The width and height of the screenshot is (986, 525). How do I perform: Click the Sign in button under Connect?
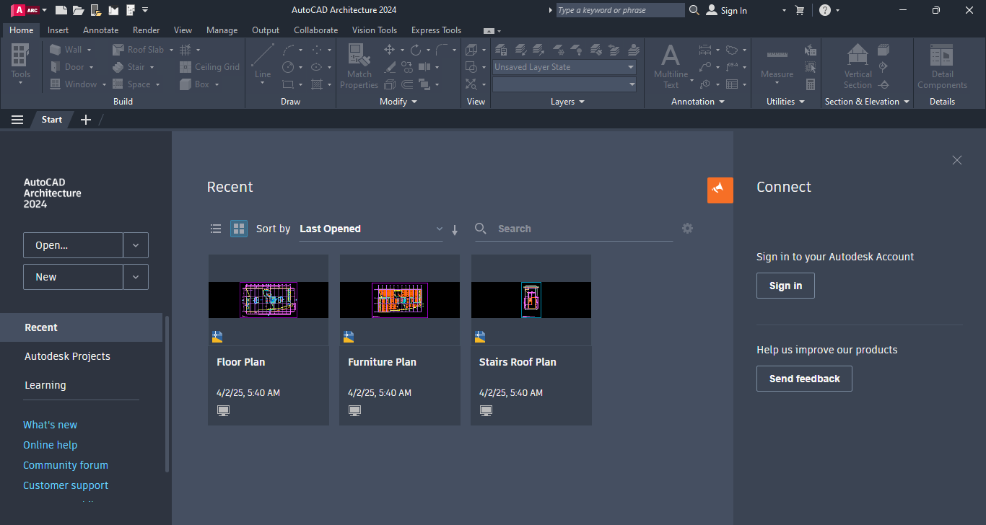[785, 286]
